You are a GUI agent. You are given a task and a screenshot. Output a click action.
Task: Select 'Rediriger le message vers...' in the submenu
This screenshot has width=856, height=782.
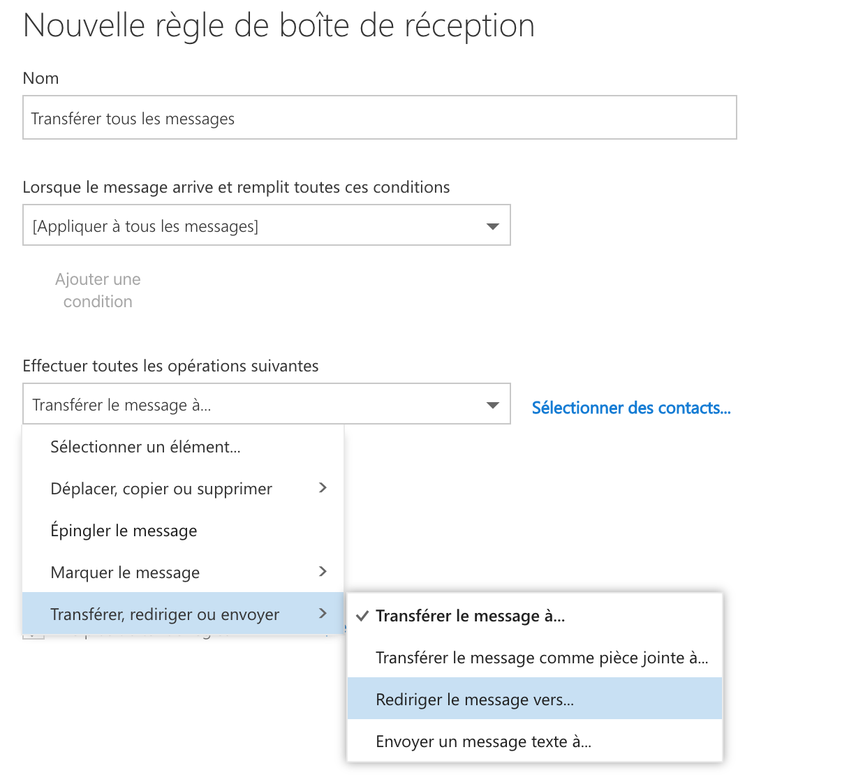coord(475,698)
